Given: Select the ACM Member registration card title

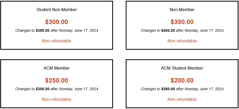Looking at the screenshot, I should pyautogui.click(x=57, y=68).
